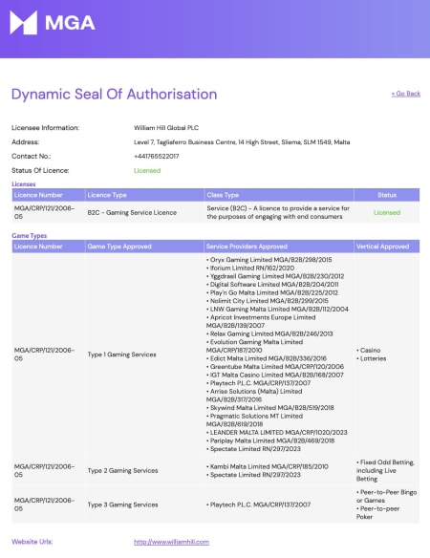Click the Status column header
Image resolution: width=430 pixels, height=558 pixels.
click(387, 195)
